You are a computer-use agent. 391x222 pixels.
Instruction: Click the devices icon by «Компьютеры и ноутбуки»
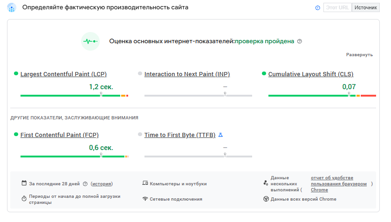pyautogui.click(x=145, y=183)
